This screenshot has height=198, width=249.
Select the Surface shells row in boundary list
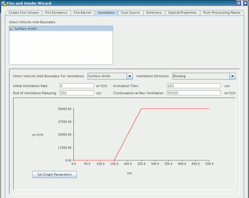tap(62, 29)
